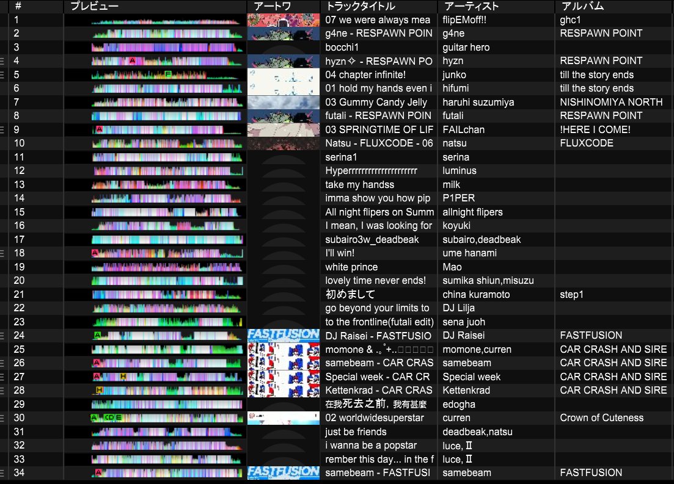
Task: Click the artwork thumbnail for 07 we were always mea
Action: [284, 20]
